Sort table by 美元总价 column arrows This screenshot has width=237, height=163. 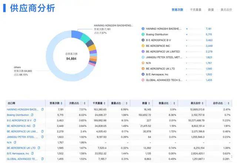pos(203,103)
